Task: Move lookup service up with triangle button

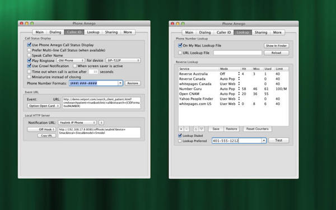Action: pos(195,129)
